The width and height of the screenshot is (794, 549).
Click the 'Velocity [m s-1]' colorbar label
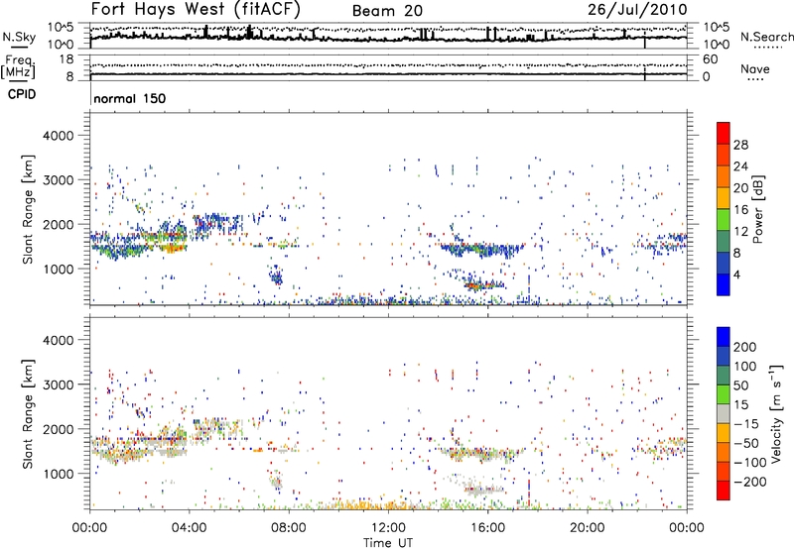tap(776, 413)
